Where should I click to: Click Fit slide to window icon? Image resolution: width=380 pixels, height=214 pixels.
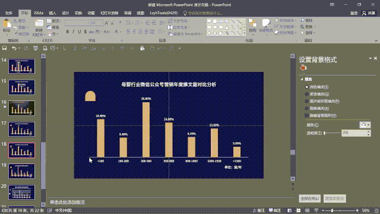click(x=376, y=210)
